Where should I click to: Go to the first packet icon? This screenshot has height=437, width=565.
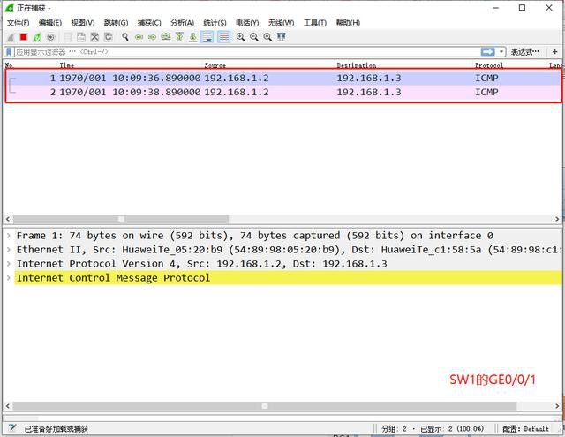coord(179,37)
